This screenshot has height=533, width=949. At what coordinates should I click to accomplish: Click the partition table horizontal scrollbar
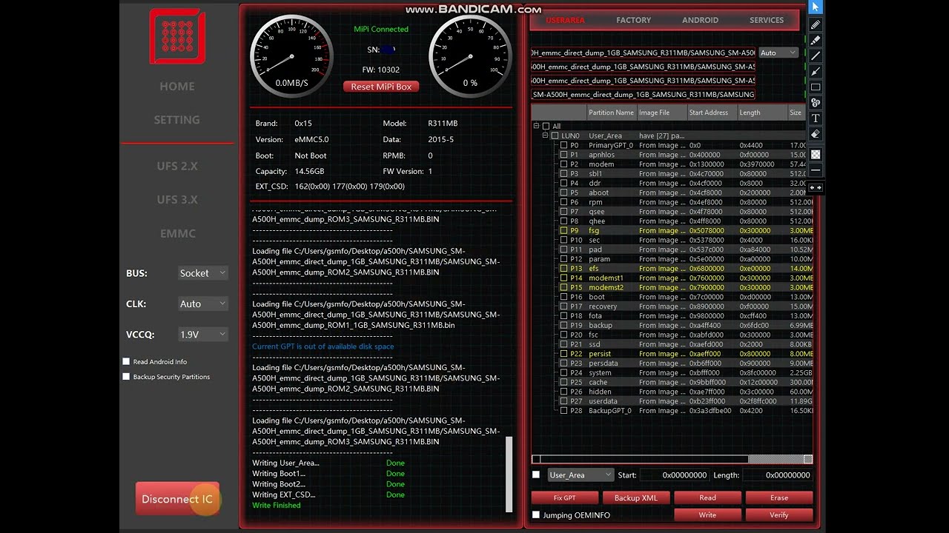(x=672, y=459)
